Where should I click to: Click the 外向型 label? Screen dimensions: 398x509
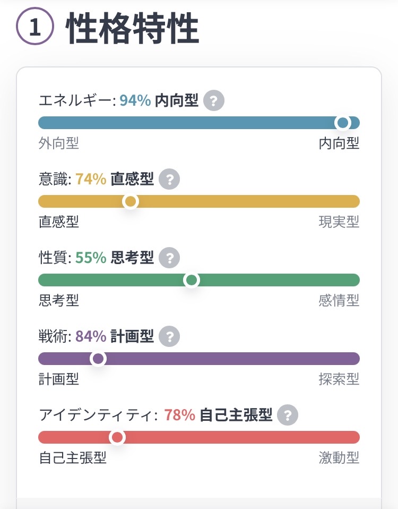pos(59,143)
